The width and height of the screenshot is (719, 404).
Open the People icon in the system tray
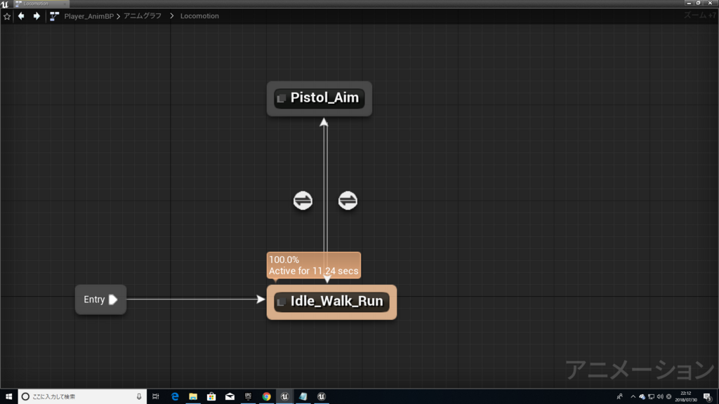(620, 397)
